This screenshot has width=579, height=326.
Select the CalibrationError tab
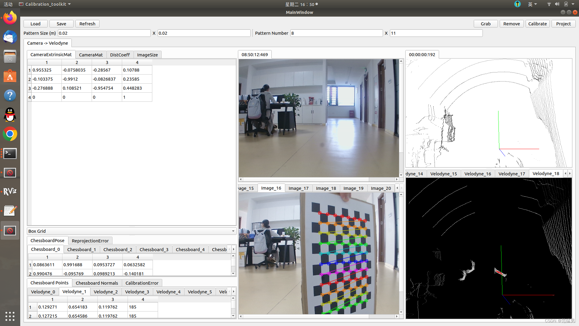pos(142,283)
